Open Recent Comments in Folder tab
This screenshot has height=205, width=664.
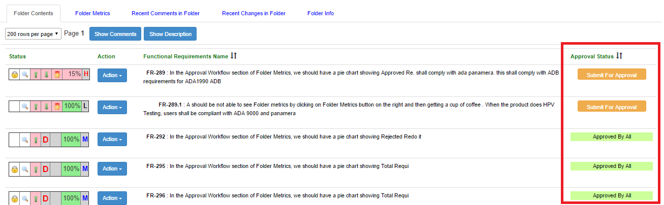click(x=166, y=13)
